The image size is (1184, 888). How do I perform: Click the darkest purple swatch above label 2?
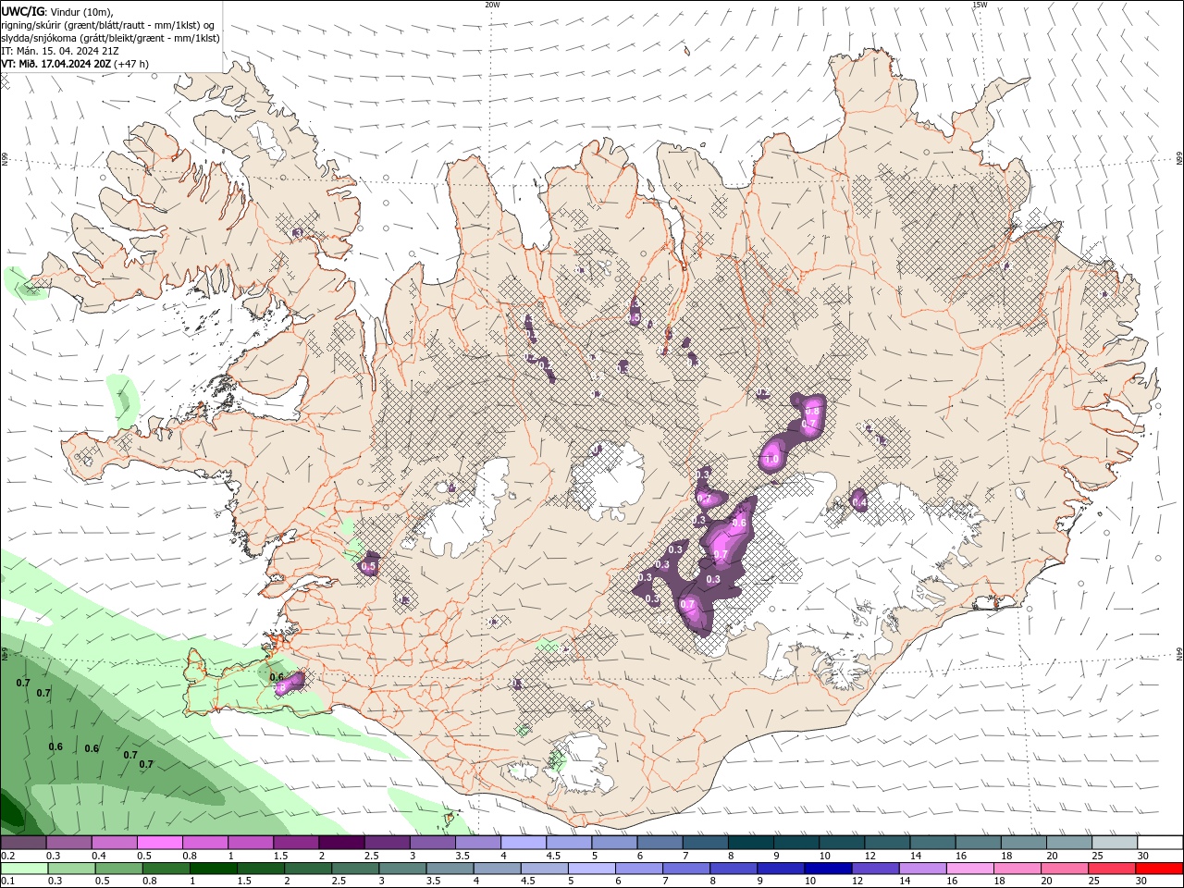(341, 843)
